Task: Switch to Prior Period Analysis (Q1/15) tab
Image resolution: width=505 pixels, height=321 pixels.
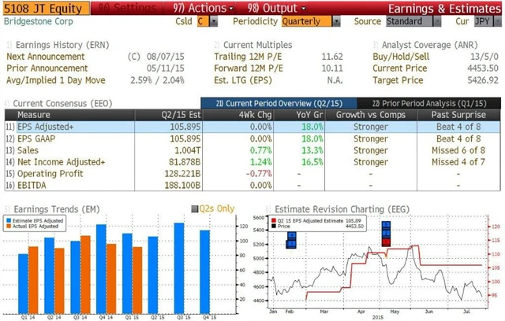Action: coord(429,103)
